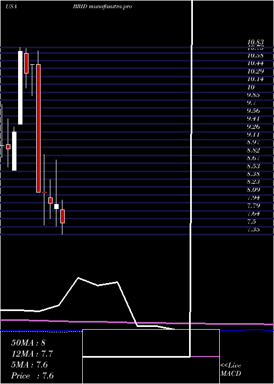Viewport: 274px width, 384px height.
Task: Click the 9.11 price axis label
Action: coord(253,134)
